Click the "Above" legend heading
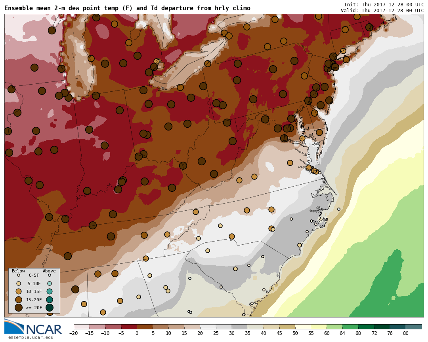This screenshot has height=342, width=428. [x=49, y=271]
